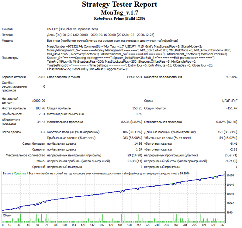This screenshot has width=242, height=228.
Task: Click trade number 337 on chart x-axis
Action: coord(222,225)
